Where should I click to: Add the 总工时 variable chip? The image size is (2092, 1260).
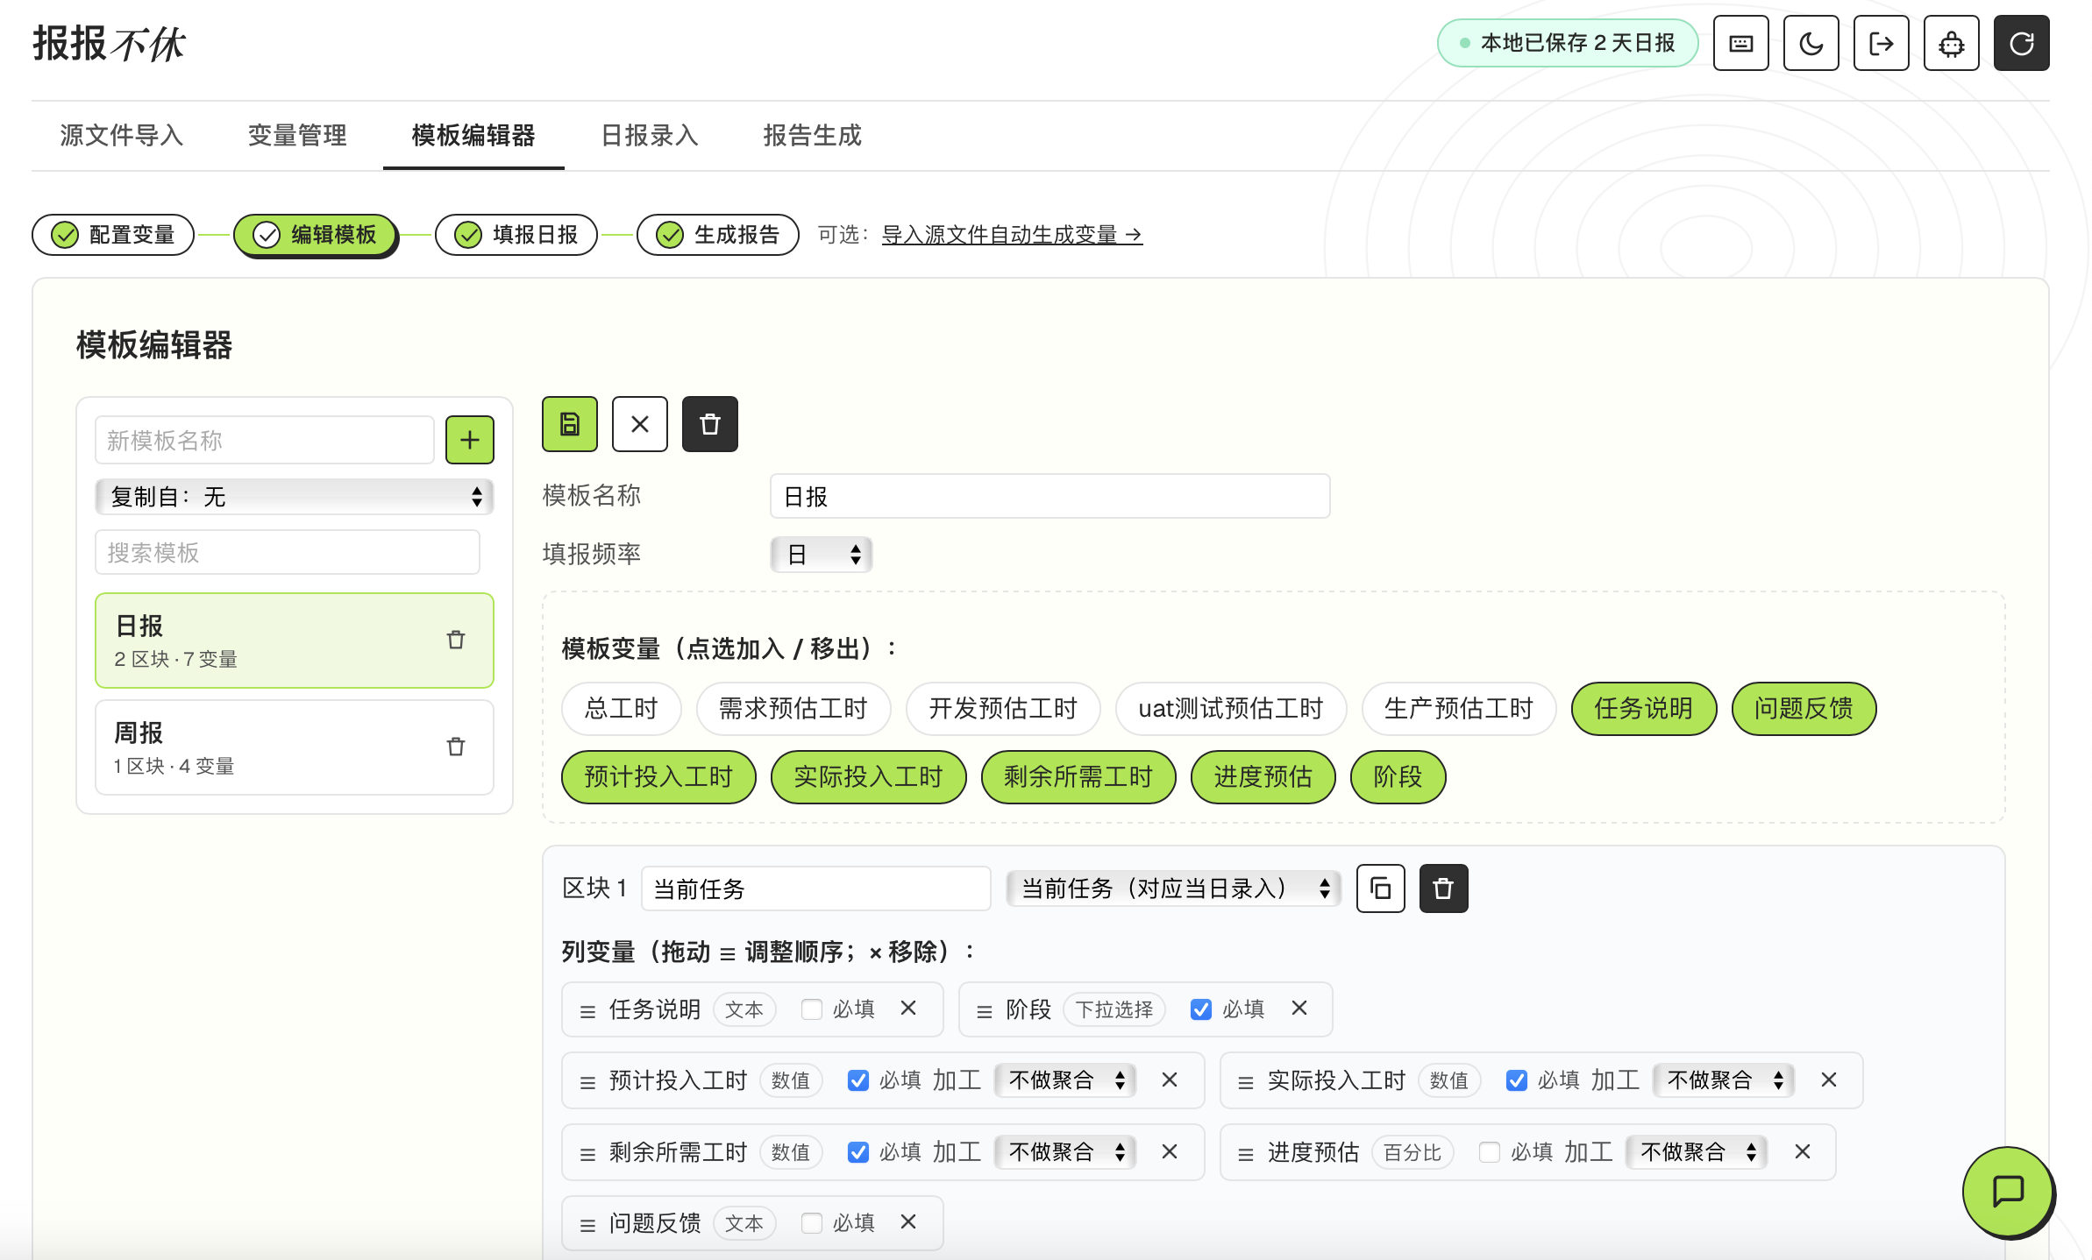(x=621, y=708)
